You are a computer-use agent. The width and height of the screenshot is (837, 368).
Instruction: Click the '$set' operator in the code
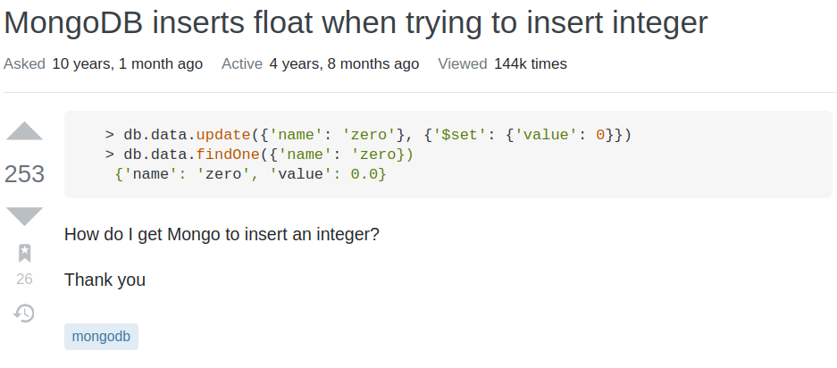(459, 135)
